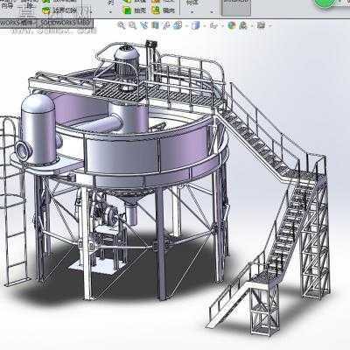The width and height of the screenshot is (350, 350).
Task: Click the View Settings monitor icon
Action: click(x=261, y=25)
